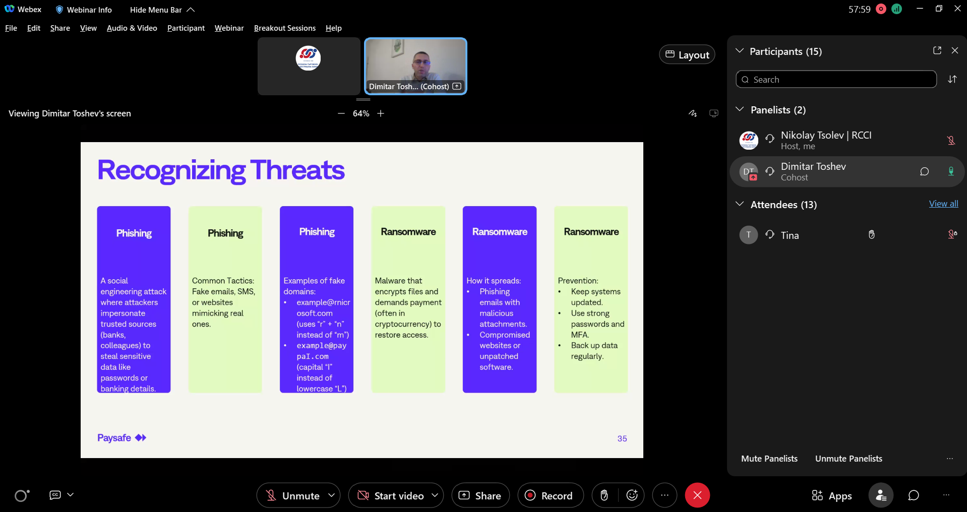967x512 pixels.
Task: Click the annotate pen icon
Action: pos(693,113)
